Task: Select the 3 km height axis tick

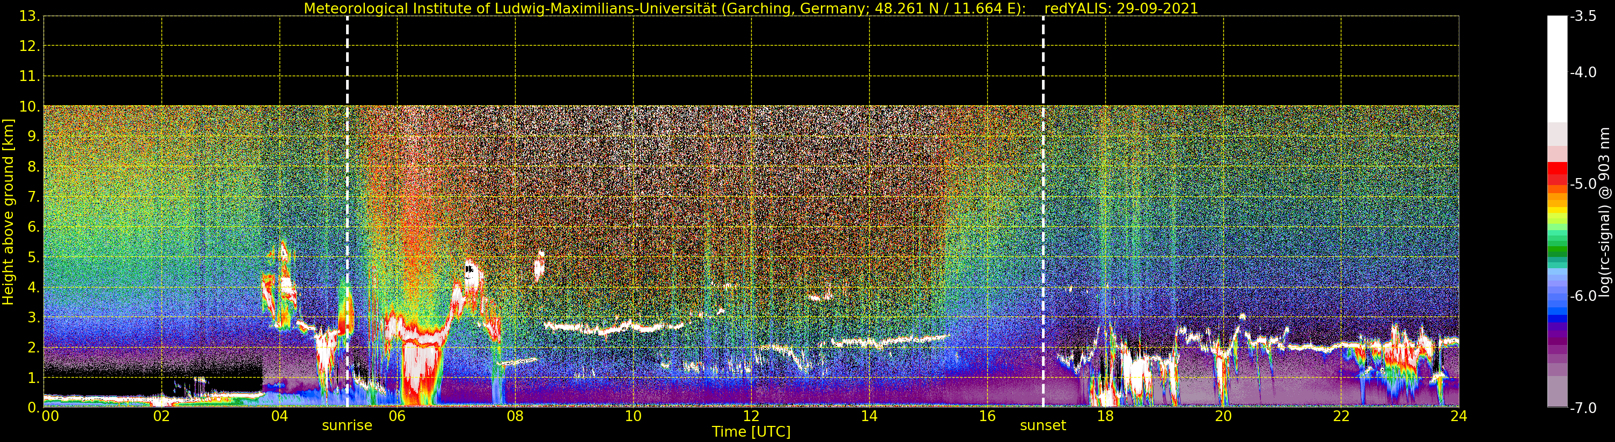Action: (x=33, y=317)
